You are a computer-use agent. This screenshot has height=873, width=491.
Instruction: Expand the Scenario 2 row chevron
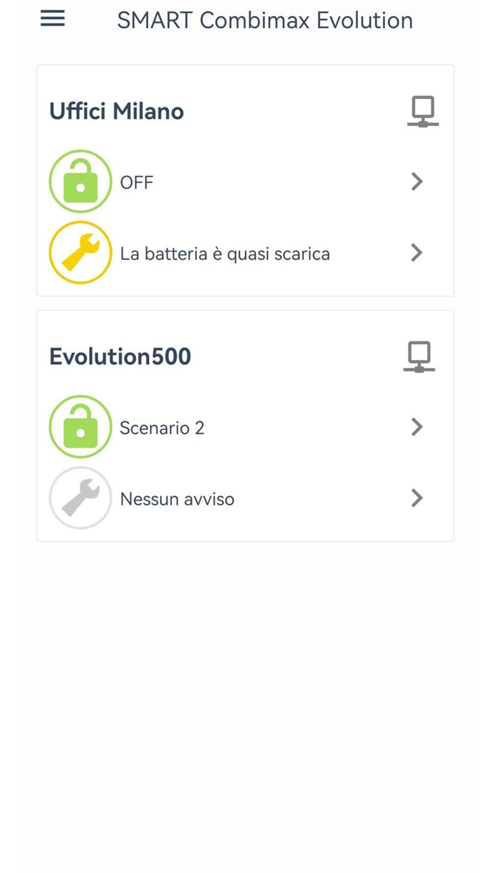pos(416,427)
